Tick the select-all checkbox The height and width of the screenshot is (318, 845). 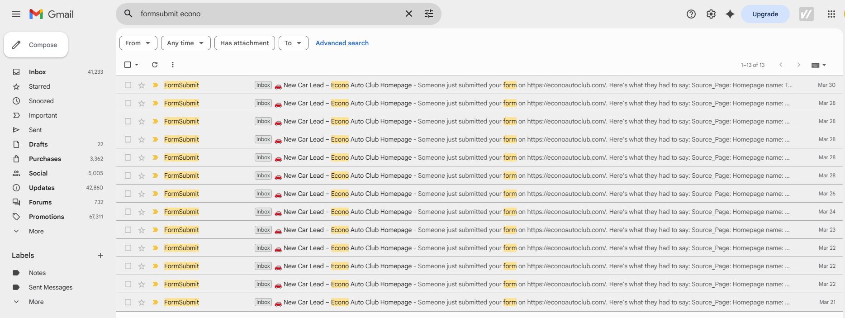click(128, 65)
